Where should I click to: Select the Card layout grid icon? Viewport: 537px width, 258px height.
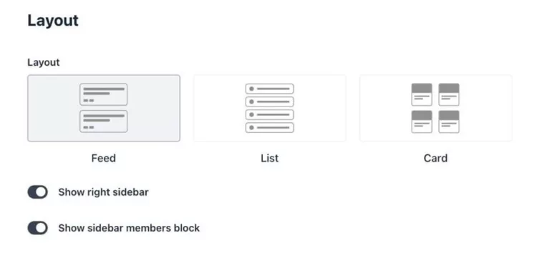435,108
